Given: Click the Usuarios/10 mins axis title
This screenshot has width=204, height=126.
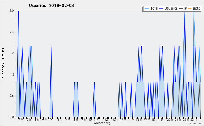Looking at the screenshot, I should (3, 64).
